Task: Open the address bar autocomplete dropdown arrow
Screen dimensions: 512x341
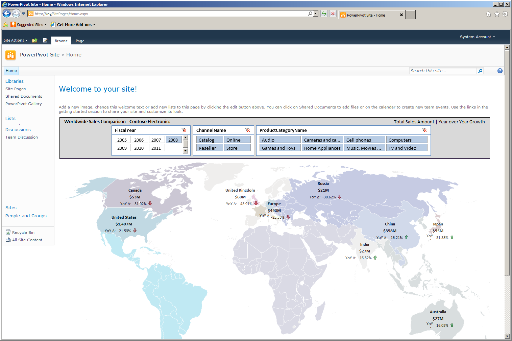Action: tap(316, 14)
